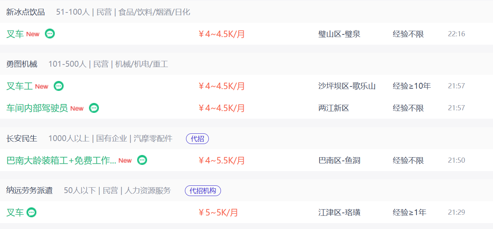Screen dimensions: 493x229
Task: Start chat for 车间内部驾驶员 position
Action: tap(94, 108)
